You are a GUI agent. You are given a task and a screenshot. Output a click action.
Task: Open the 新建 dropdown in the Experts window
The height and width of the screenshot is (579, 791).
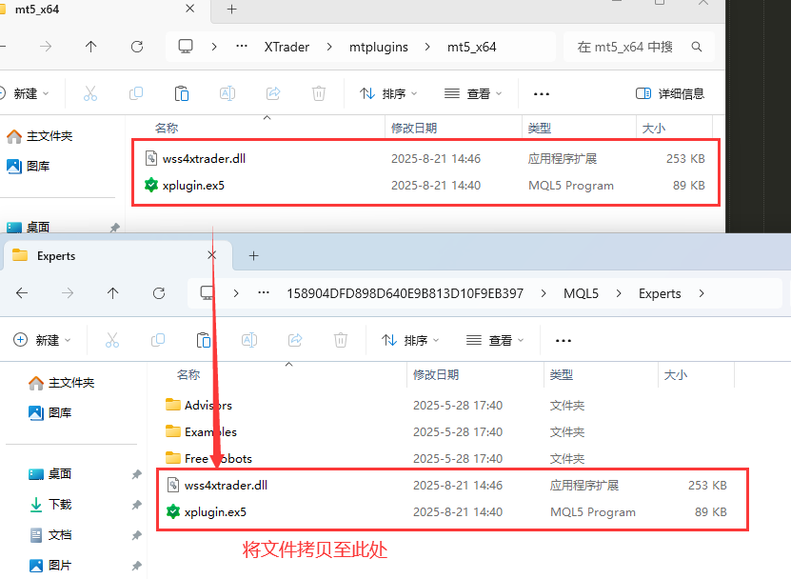[40, 340]
